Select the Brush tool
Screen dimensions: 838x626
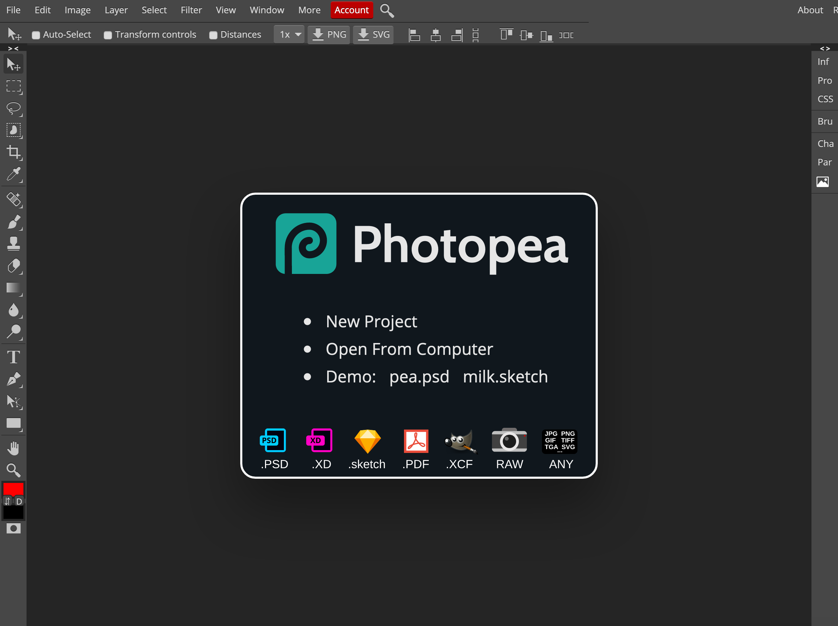point(14,222)
